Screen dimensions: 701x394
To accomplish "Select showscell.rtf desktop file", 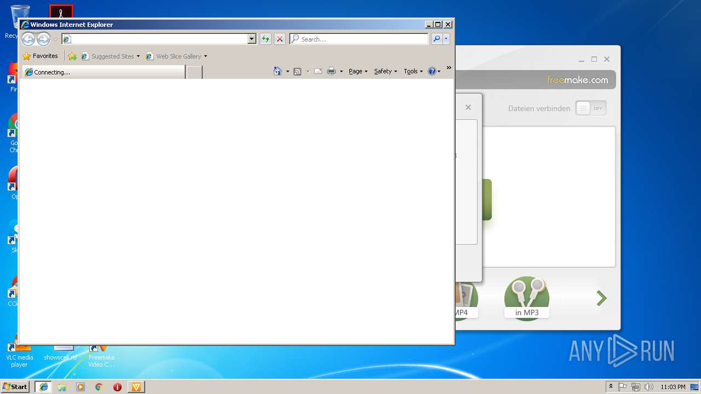I will coord(61,353).
